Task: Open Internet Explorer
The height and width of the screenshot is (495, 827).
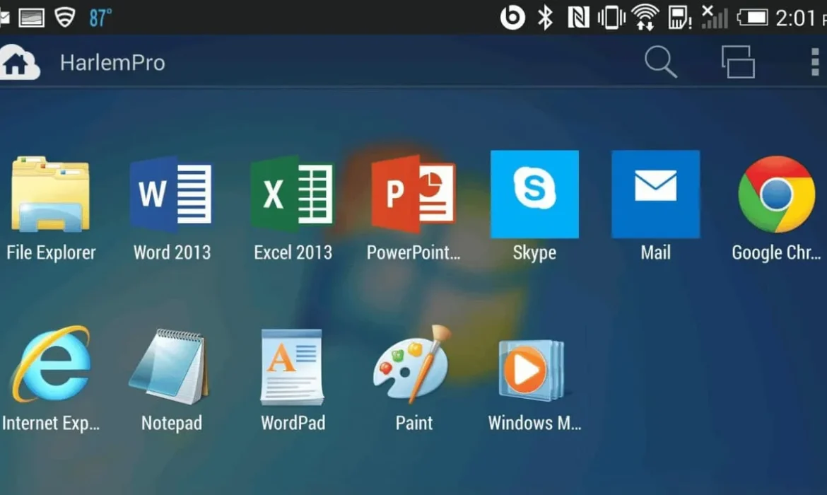Action: [x=51, y=364]
